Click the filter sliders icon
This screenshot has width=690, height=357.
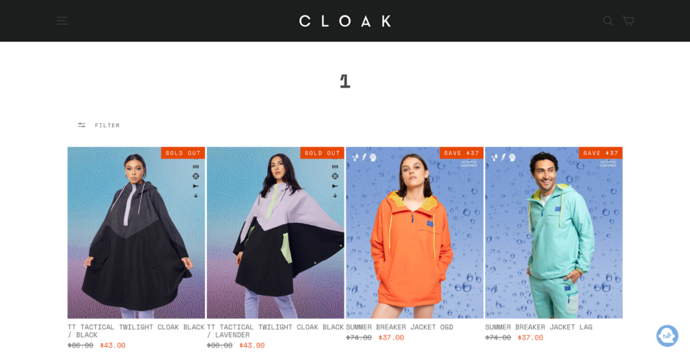(x=82, y=125)
